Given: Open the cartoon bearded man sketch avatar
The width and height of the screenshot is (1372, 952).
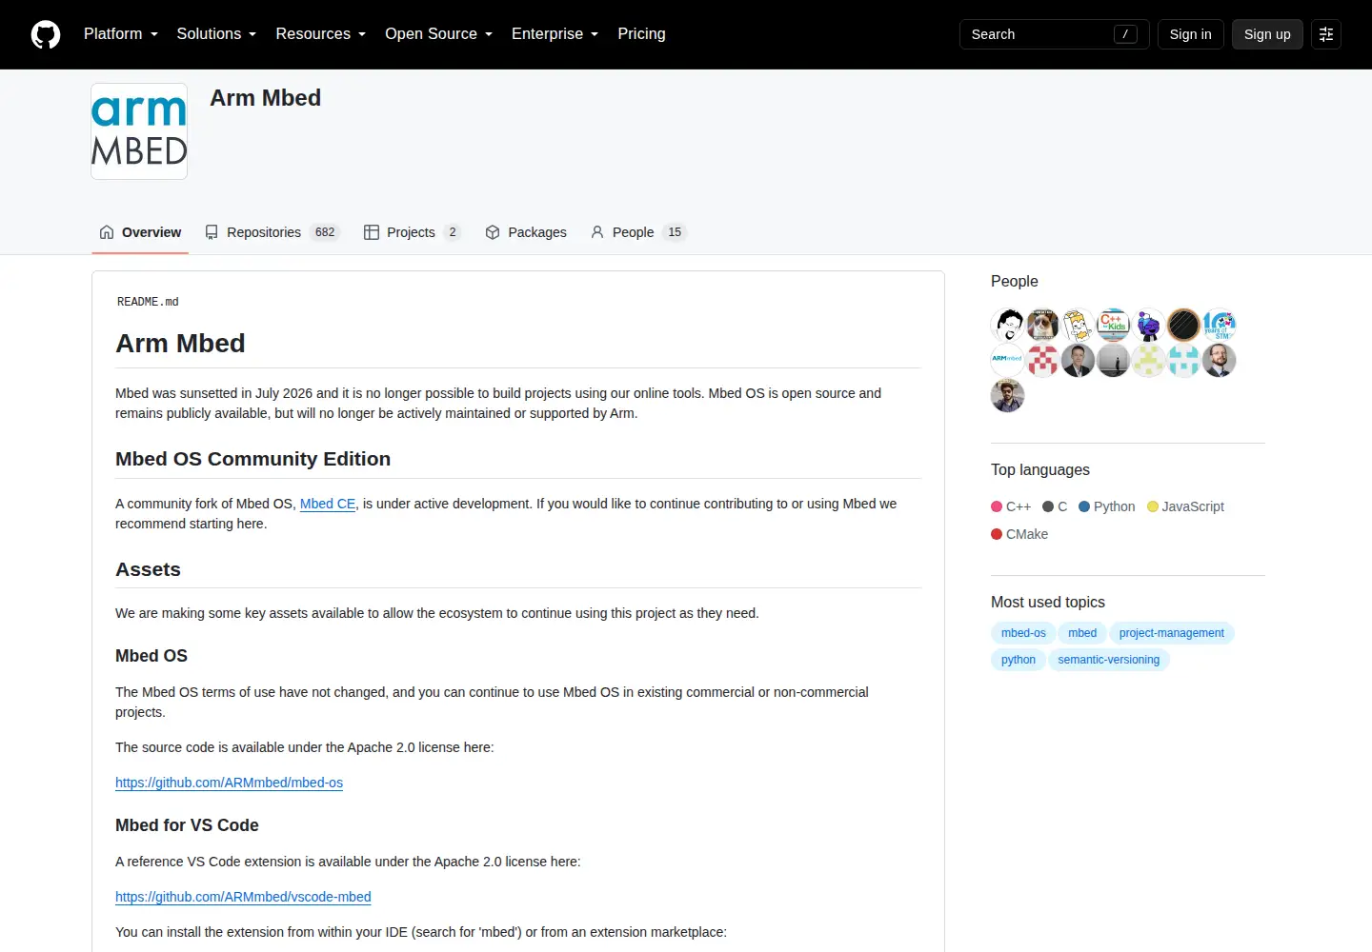Looking at the screenshot, I should click(x=1008, y=325).
